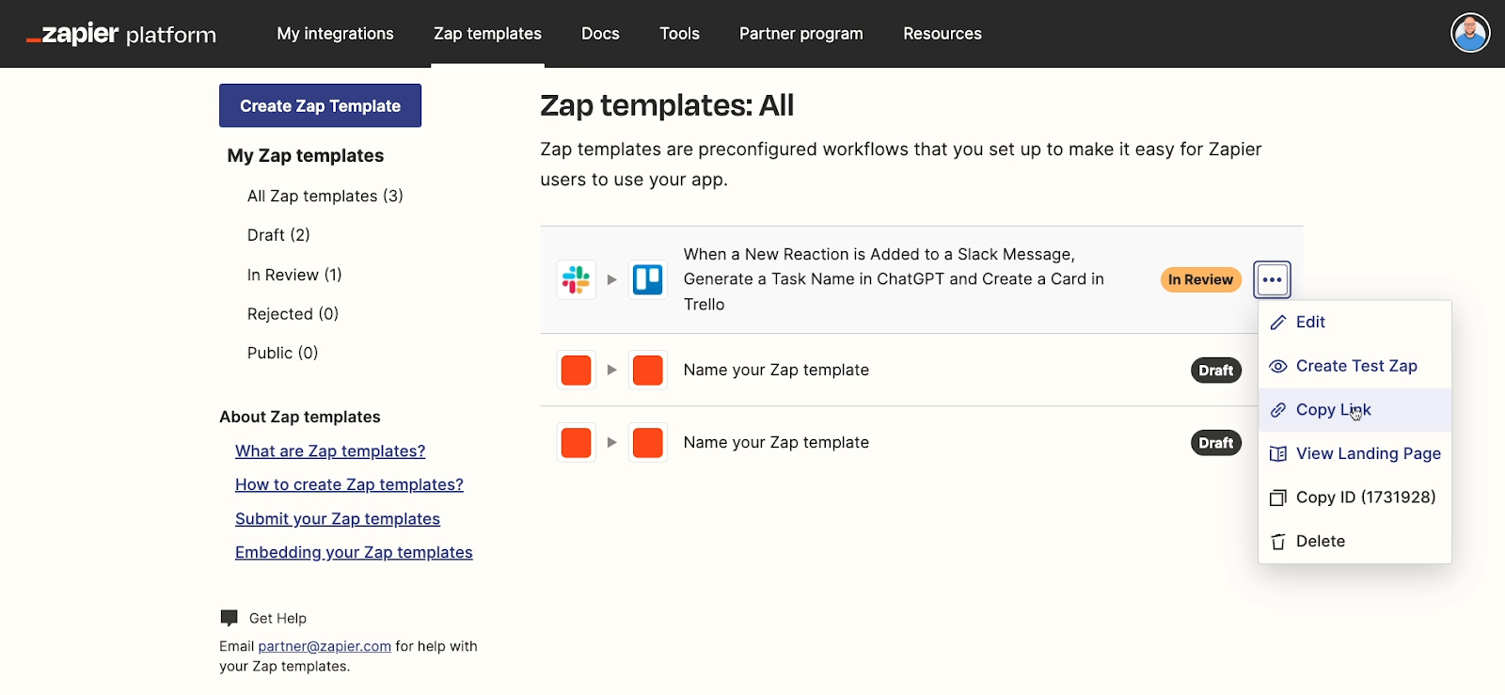Switch to the Zap templates nav tab
This screenshot has height=695, width=1505.
pyautogui.click(x=488, y=34)
